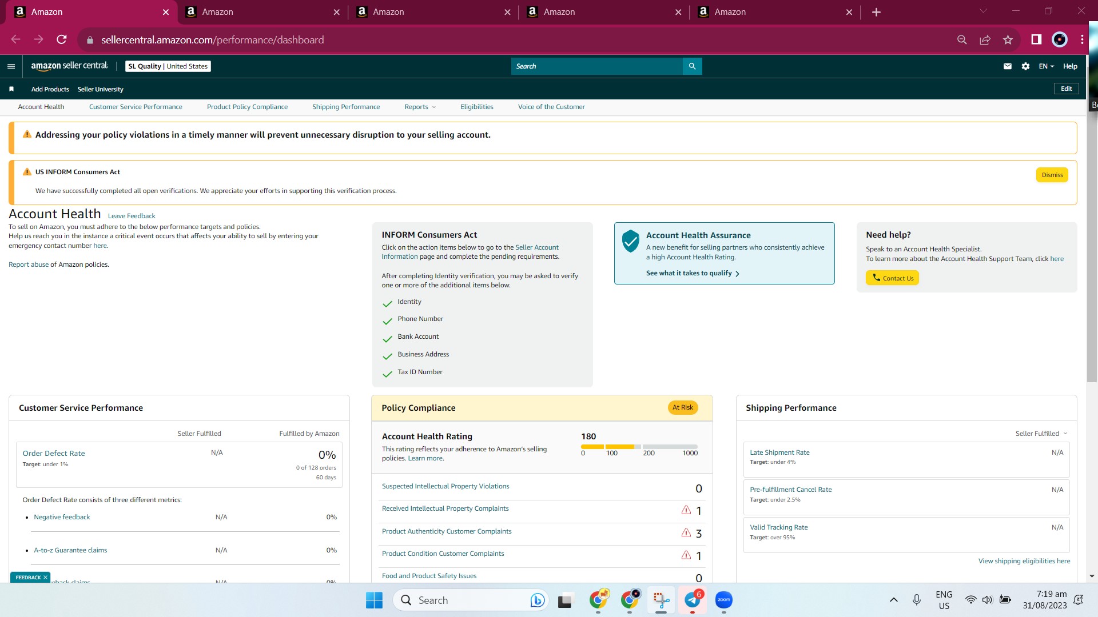Click warning icon beside Product Authenticity Customer Complaints
The image size is (1098, 617).
tap(686, 532)
